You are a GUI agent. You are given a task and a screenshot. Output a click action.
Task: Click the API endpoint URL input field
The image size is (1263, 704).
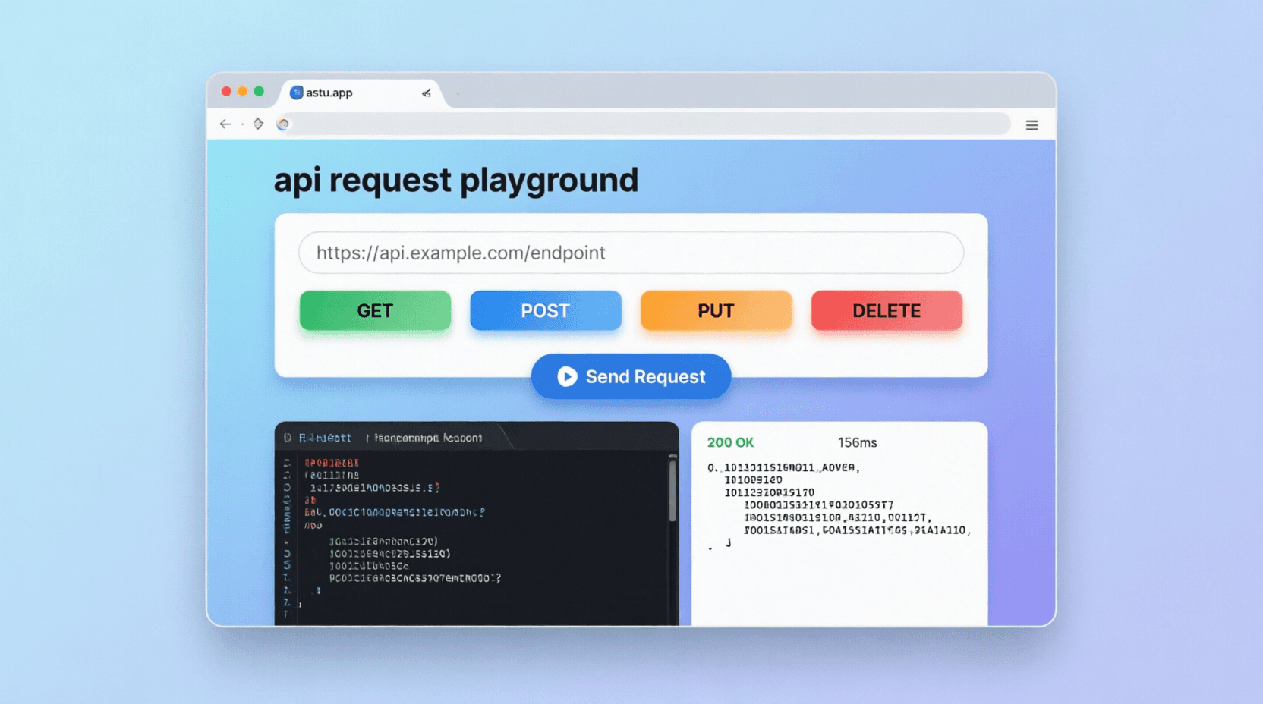pos(631,253)
